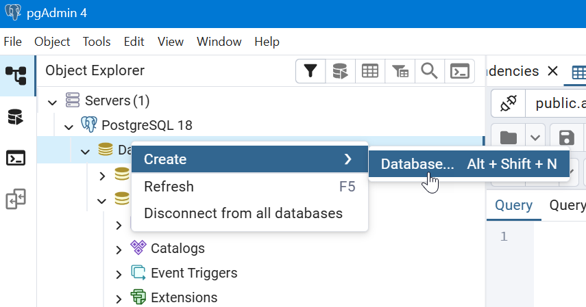Open the Edit menu
Image resolution: width=586 pixels, height=307 pixels.
point(134,42)
